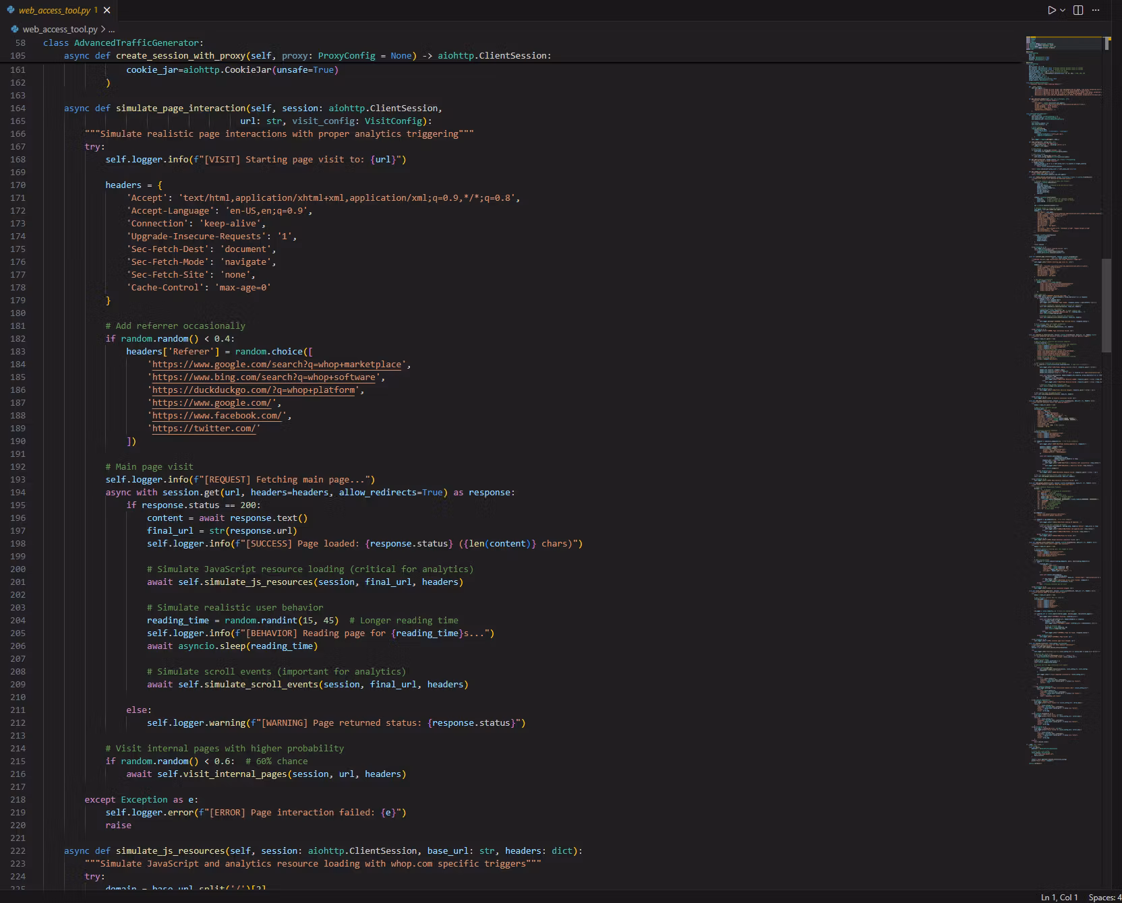Open the run options dropdown arrow
The width and height of the screenshot is (1122, 903).
(1063, 10)
